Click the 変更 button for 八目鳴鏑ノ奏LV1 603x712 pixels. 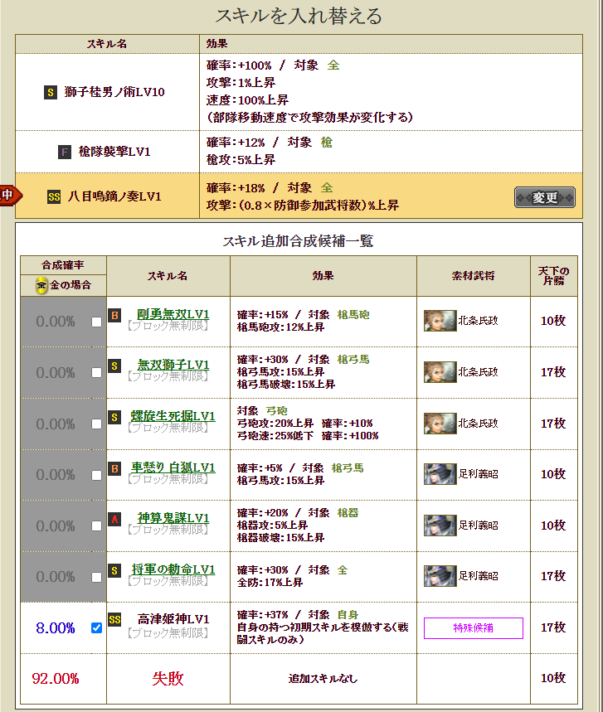coord(544,197)
